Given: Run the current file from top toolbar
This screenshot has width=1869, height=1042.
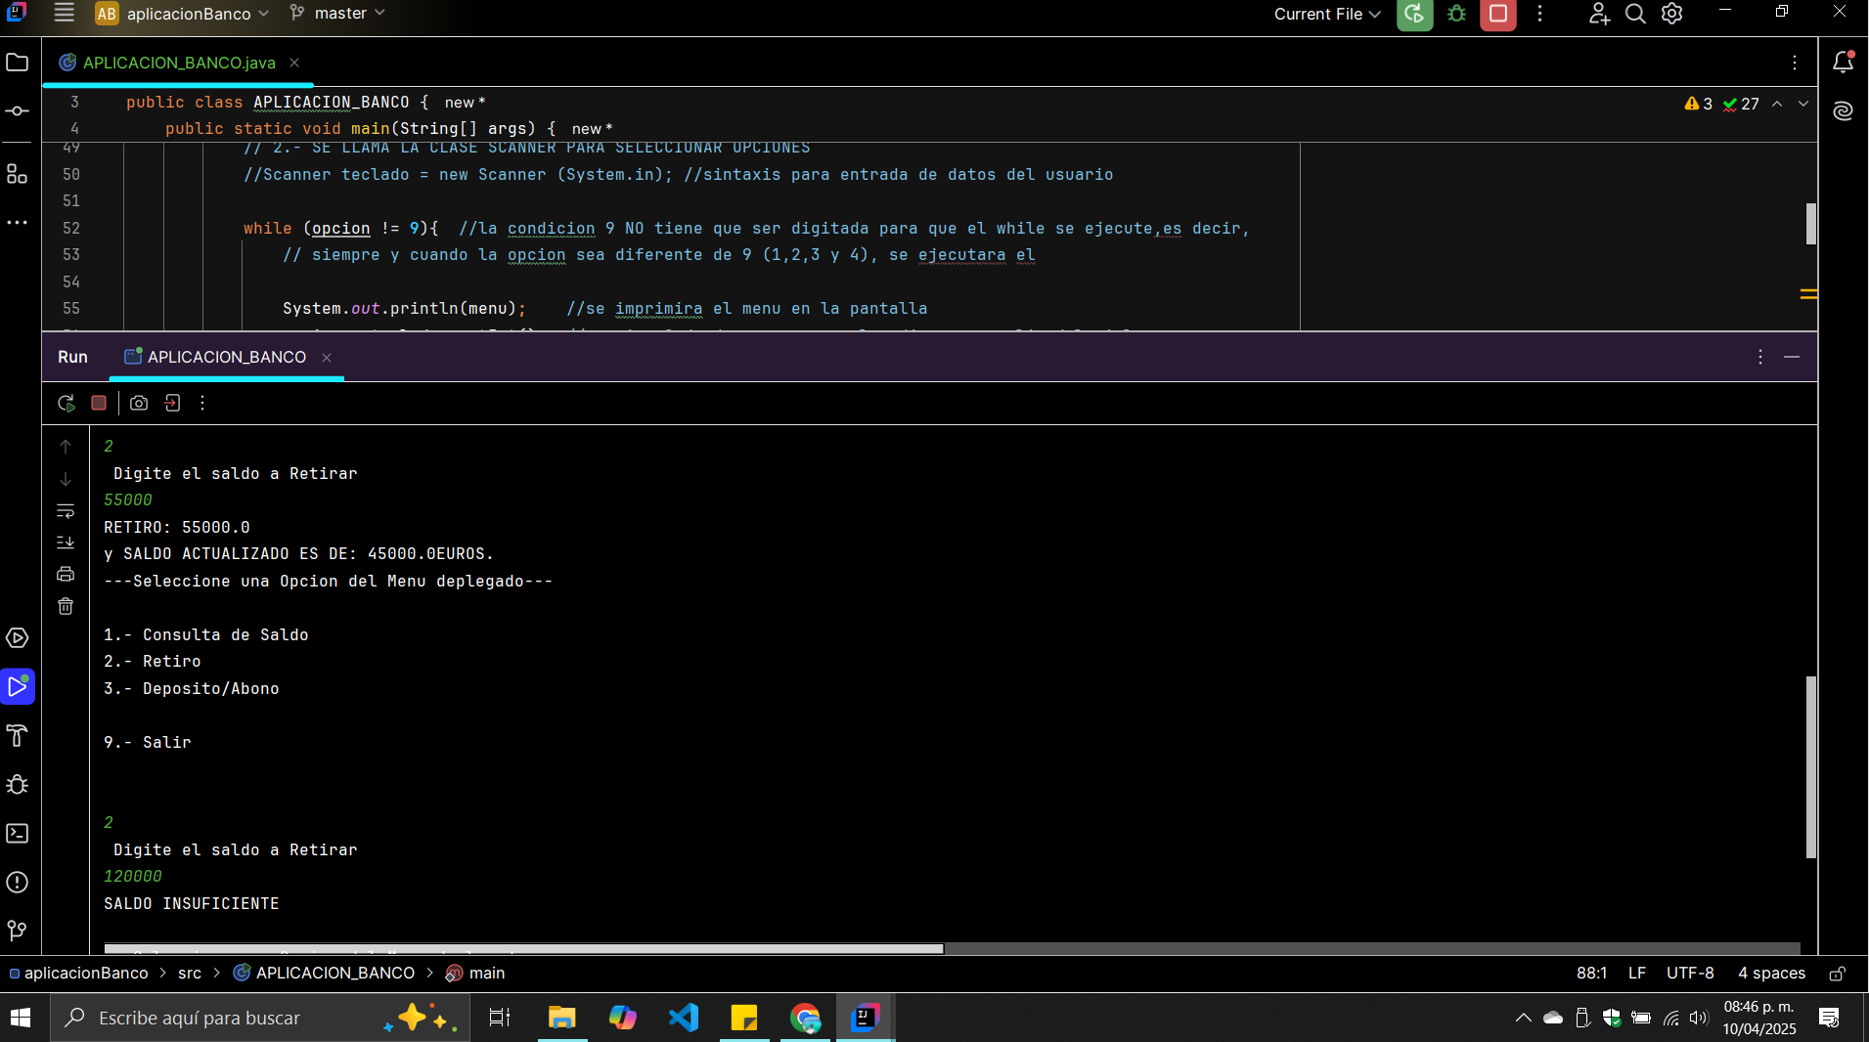Looking at the screenshot, I should pyautogui.click(x=1414, y=14).
